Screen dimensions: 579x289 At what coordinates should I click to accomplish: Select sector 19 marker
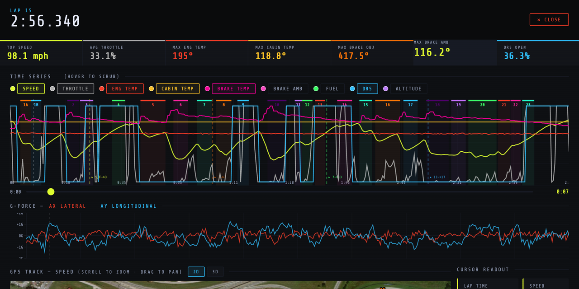458,104
